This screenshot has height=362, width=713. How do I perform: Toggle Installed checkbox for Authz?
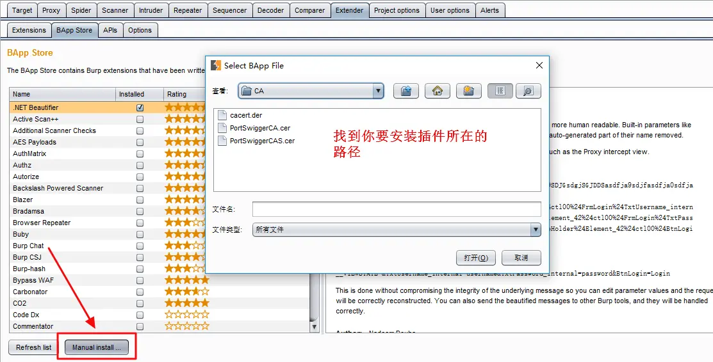(x=140, y=165)
